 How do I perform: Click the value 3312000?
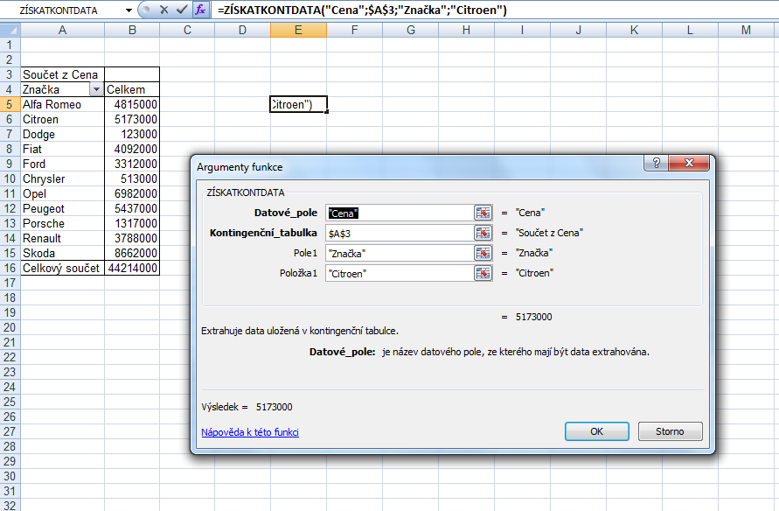pos(132,164)
